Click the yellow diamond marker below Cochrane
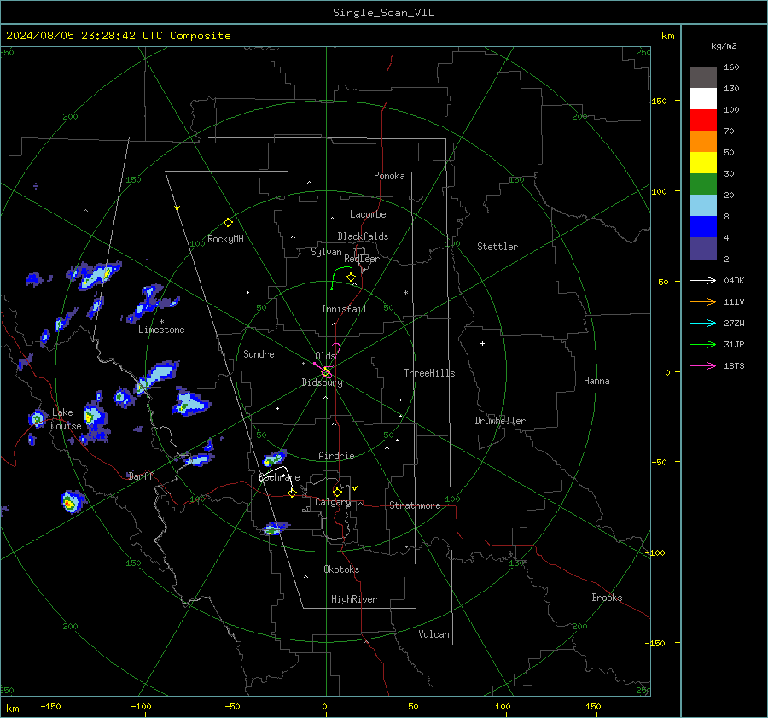 293,493
